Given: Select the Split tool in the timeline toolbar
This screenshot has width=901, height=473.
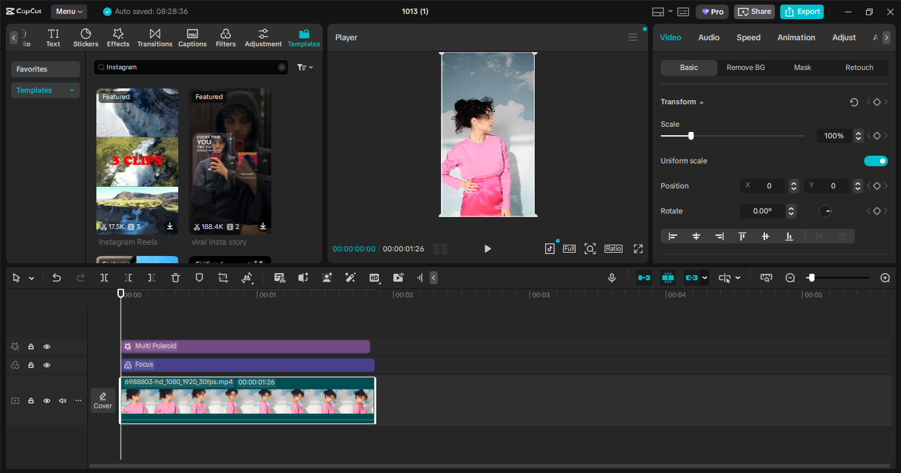Looking at the screenshot, I should [104, 278].
